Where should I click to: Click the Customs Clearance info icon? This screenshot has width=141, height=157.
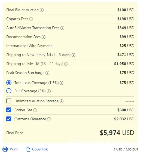[x=49, y=119]
